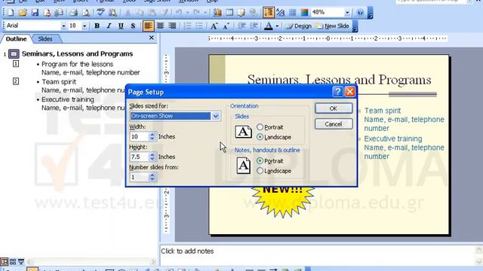Open the Font name dropdown arrow
Viewport: 483px width, 271px height.
coord(63,26)
